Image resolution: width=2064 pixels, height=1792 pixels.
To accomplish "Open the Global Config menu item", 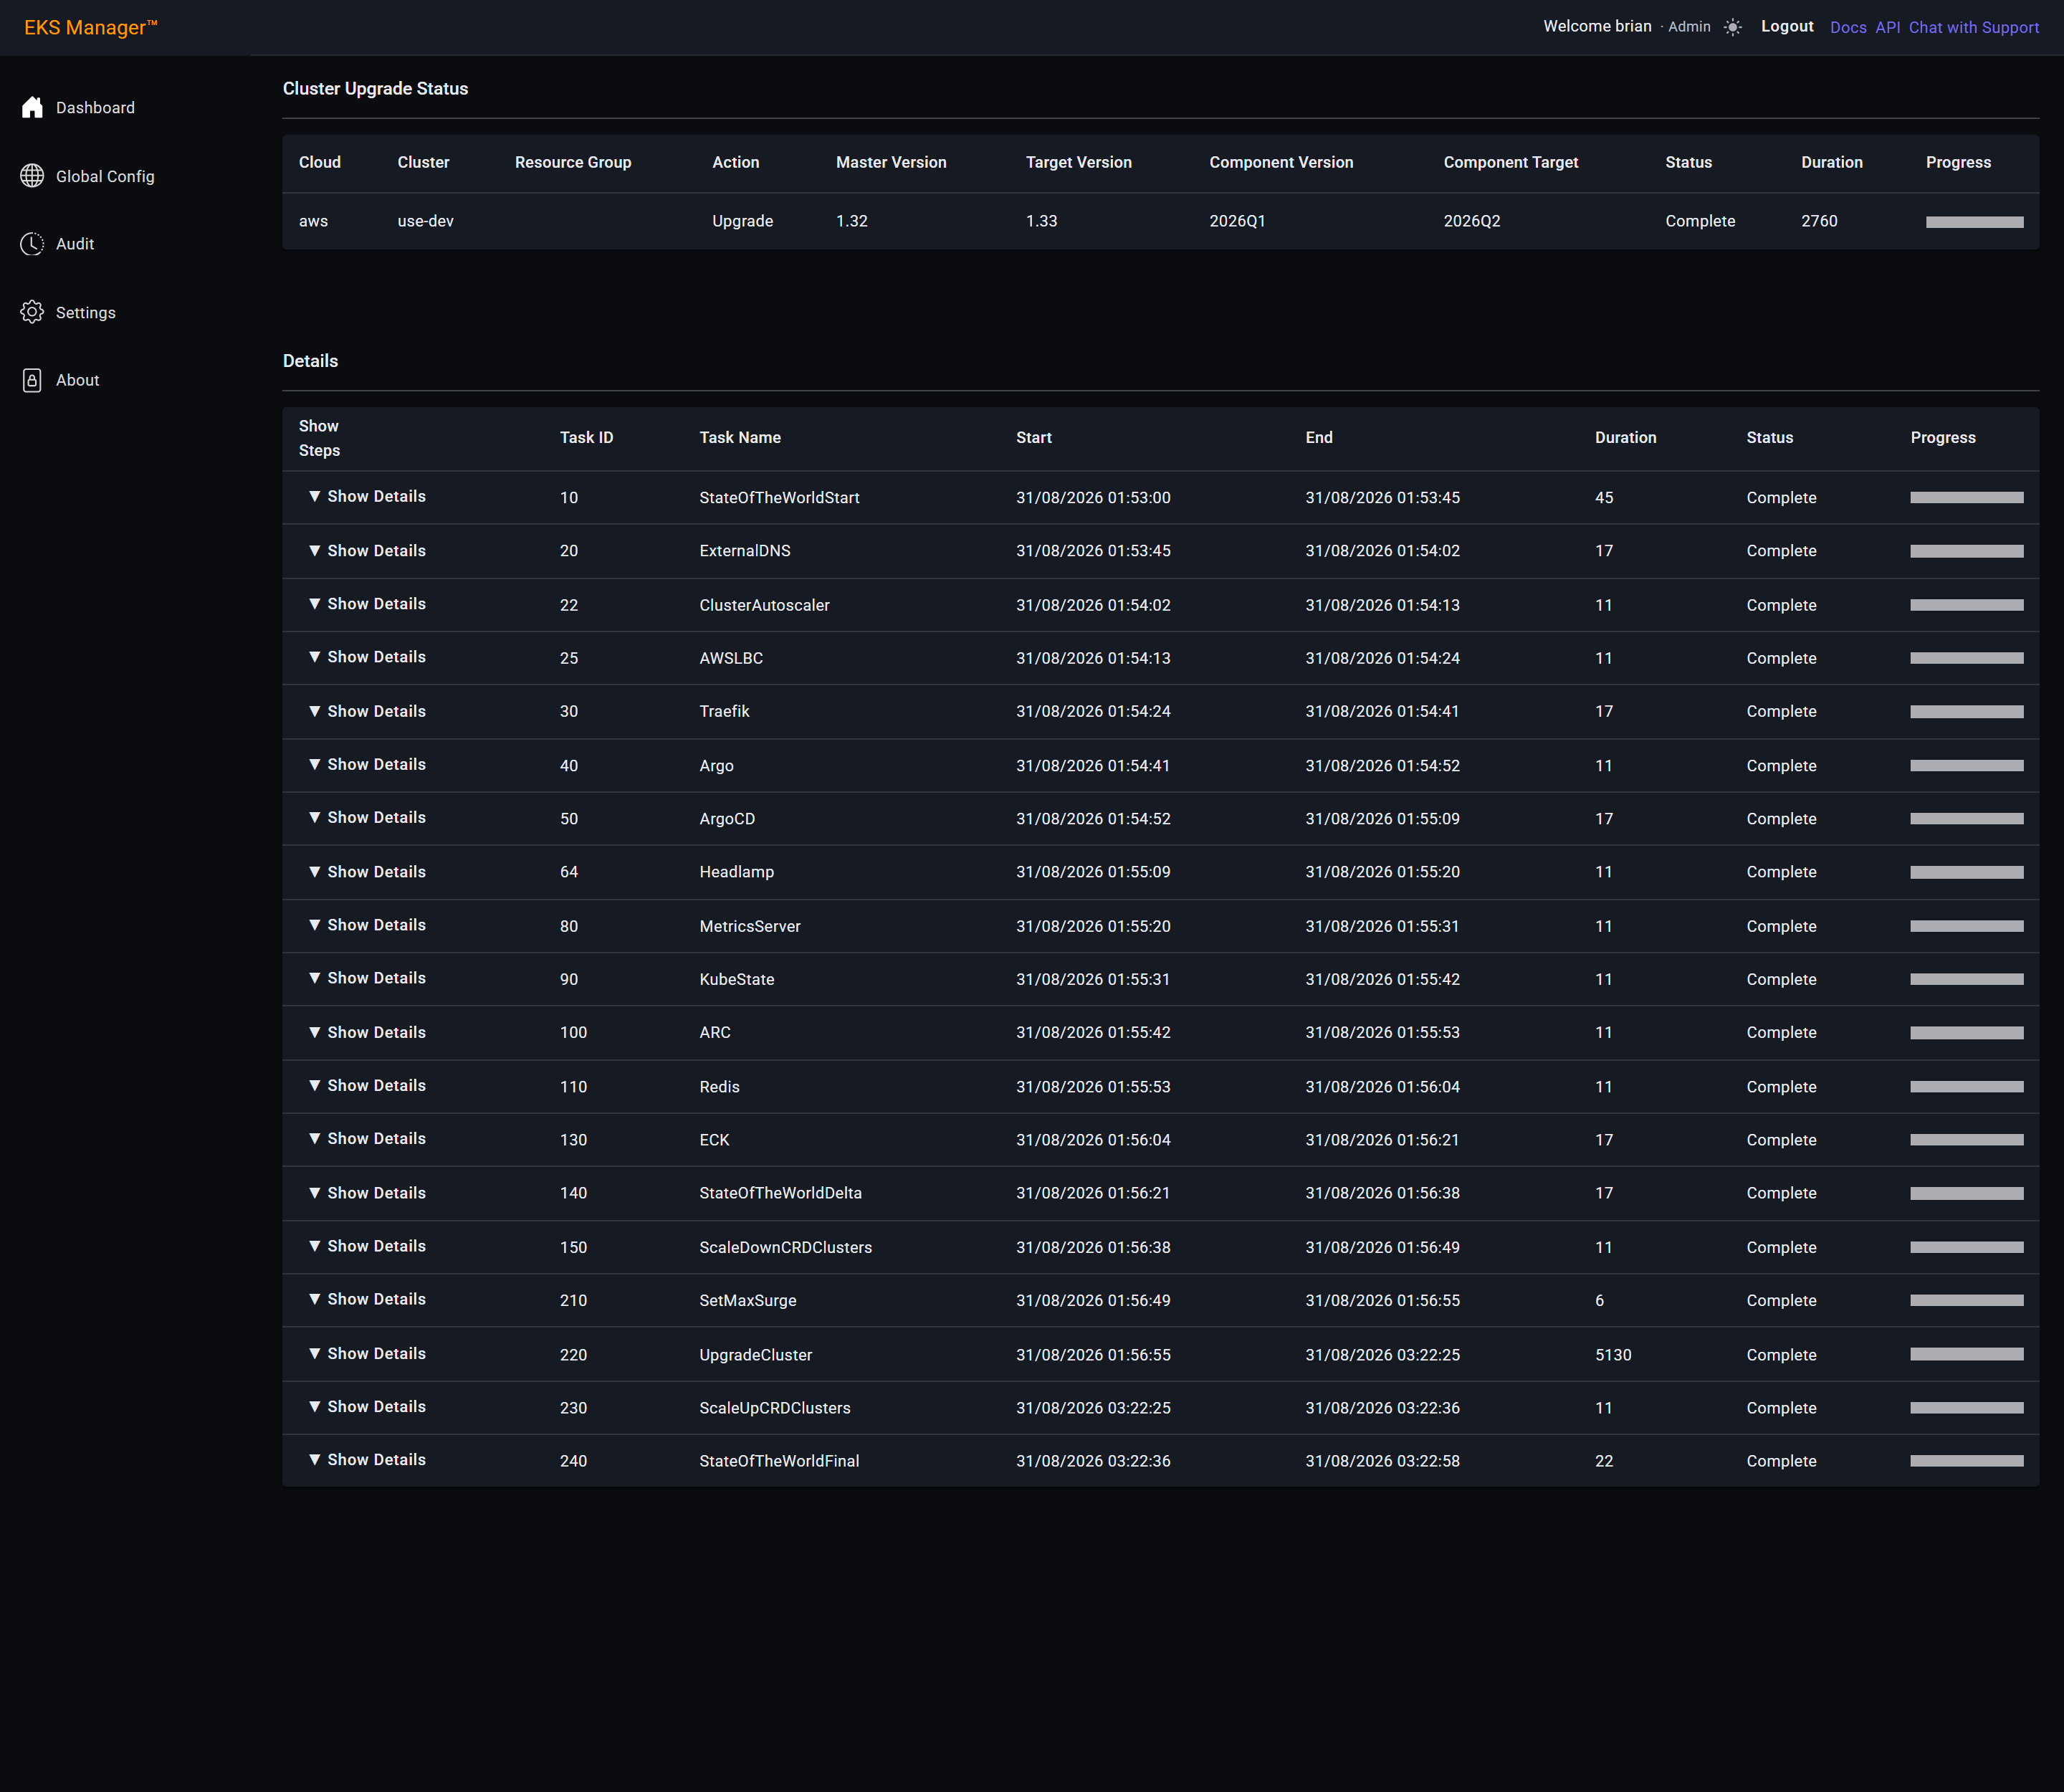I will (x=105, y=176).
